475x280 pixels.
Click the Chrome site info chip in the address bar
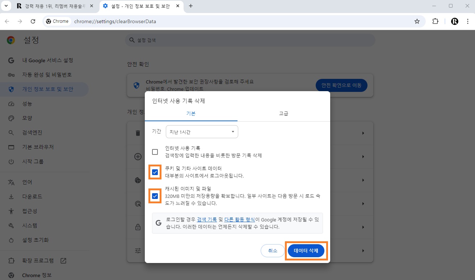point(57,21)
